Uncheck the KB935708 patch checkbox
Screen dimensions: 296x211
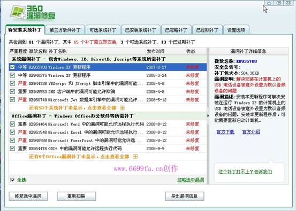point(12,67)
